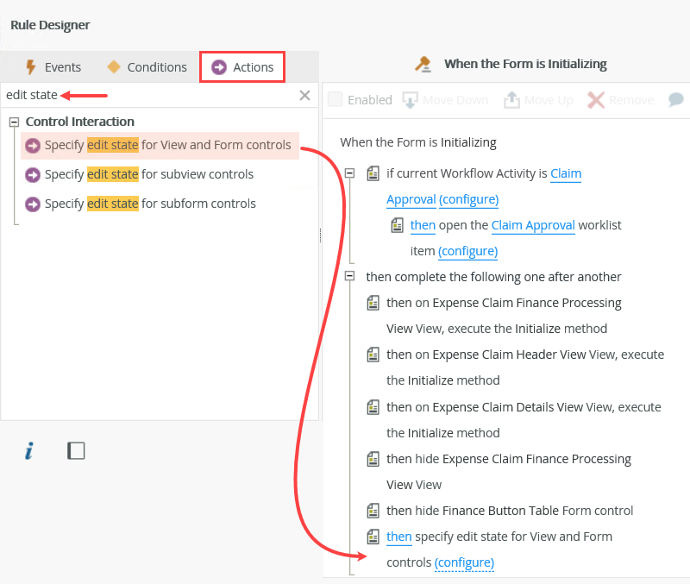Switch to the Conditions tab
The height and width of the screenshot is (584, 690).
(148, 66)
